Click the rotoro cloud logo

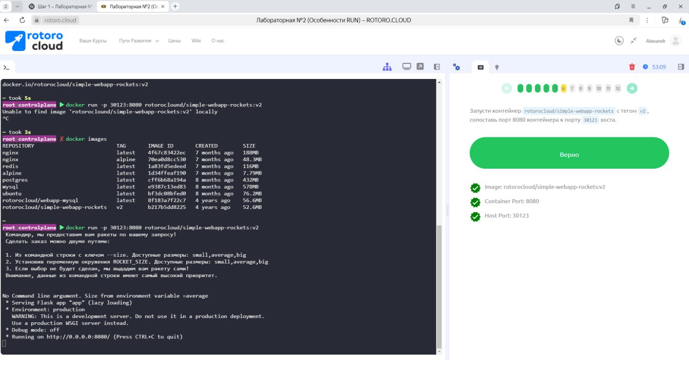34,41
